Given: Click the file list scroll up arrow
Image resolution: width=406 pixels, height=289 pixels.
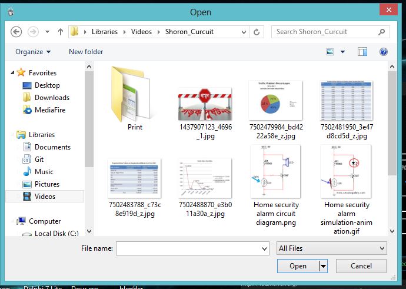Looking at the screenshot, I should click(392, 67).
